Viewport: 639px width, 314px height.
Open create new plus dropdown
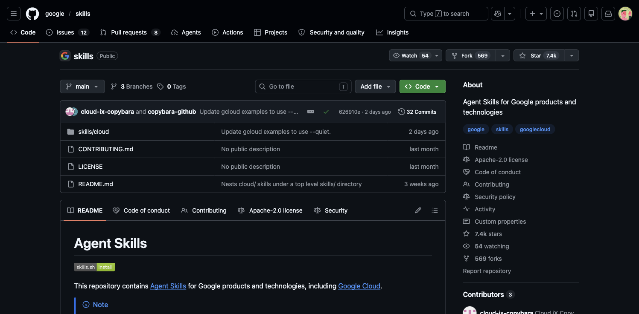coord(536,14)
